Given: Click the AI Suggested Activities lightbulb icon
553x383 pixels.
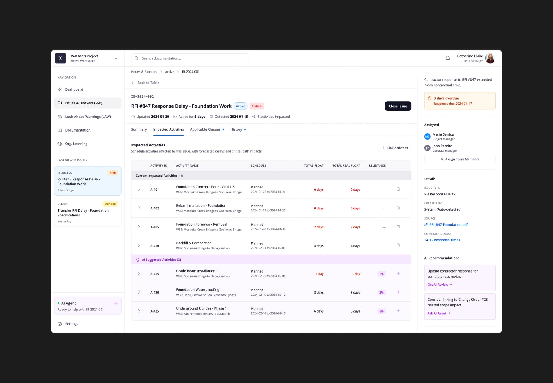Looking at the screenshot, I should (138, 260).
